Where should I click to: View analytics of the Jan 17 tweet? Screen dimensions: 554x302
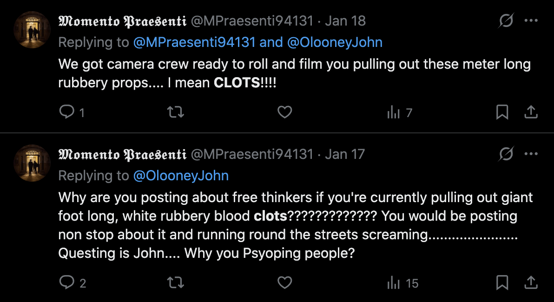pos(394,282)
